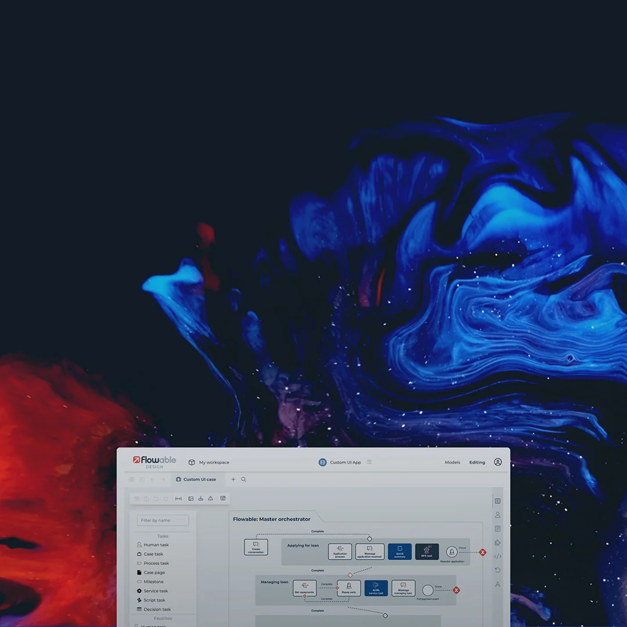The width and height of the screenshot is (627, 627).
Task: Click the Tasks section header
Action: coord(163,536)
